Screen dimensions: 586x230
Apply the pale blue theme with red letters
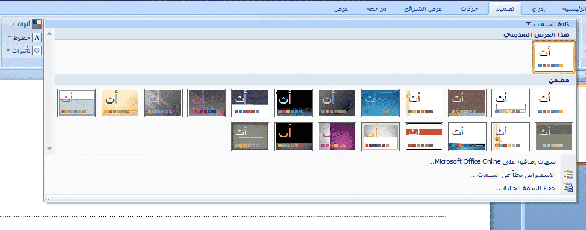(x=77, y=103)
